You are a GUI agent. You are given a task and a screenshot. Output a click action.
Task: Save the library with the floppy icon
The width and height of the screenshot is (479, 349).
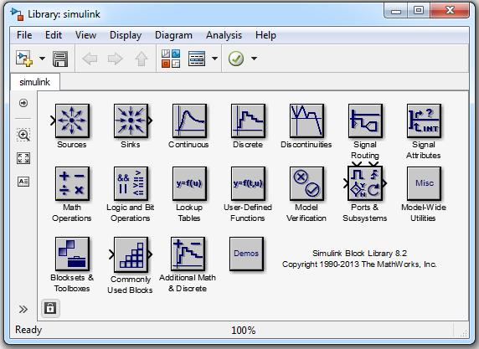pos(60,59)
